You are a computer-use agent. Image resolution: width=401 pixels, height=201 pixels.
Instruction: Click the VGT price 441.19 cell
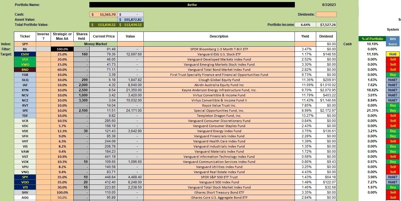[103, 157]
